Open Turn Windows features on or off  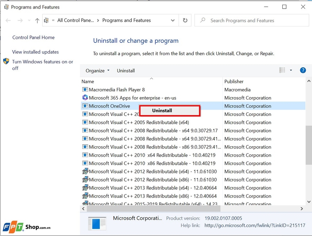tap(43, 65)
